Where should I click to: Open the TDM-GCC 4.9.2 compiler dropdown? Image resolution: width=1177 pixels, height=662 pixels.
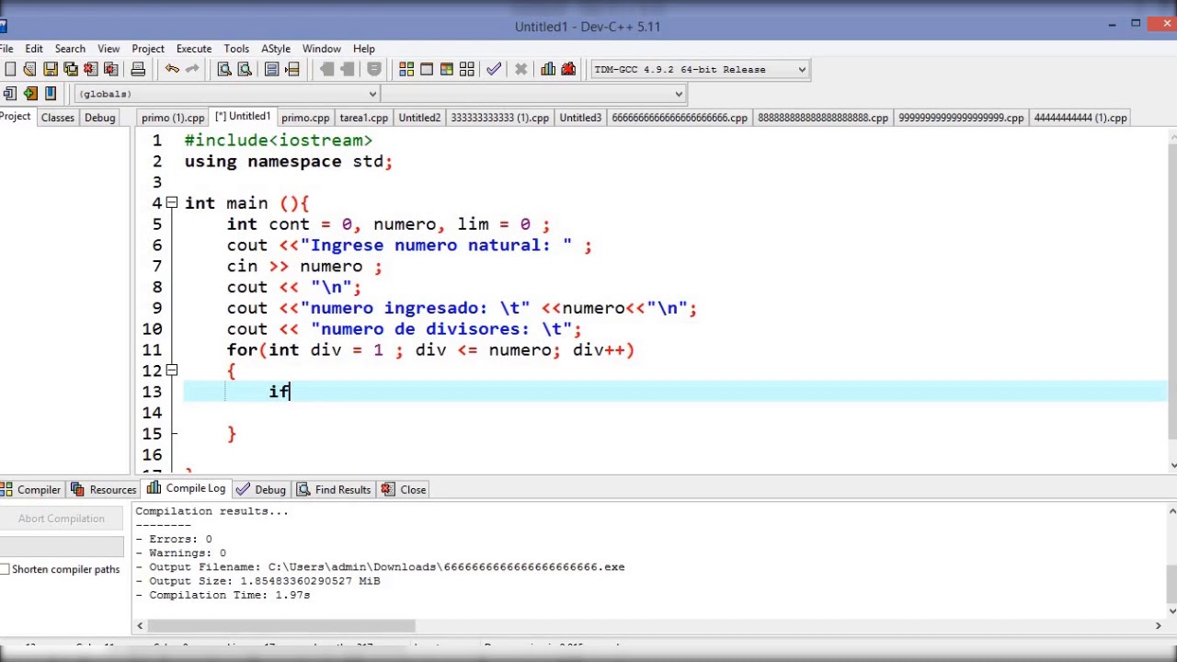tap(700, 69)
